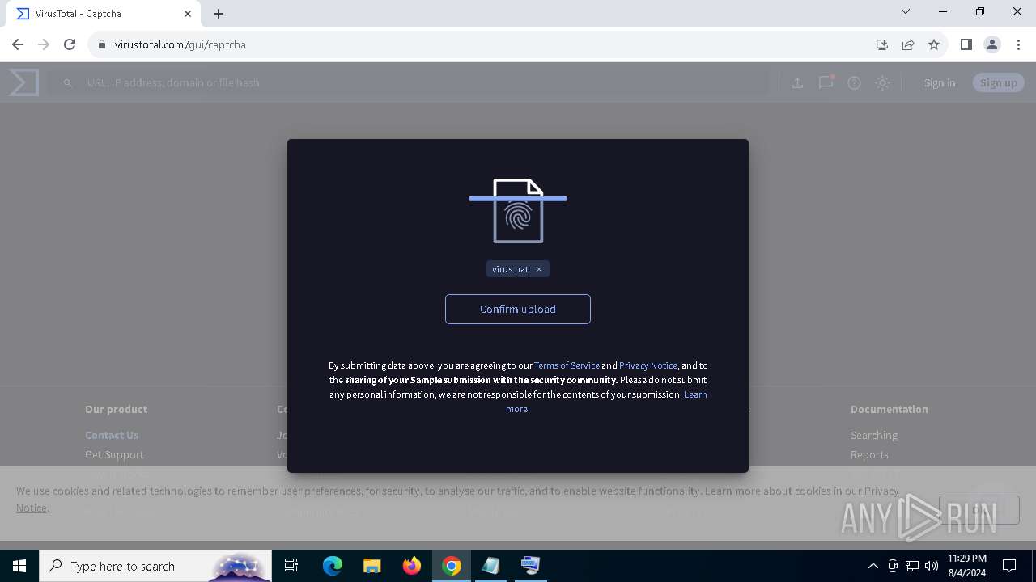Launch Firefox from taskbar

coord(412,566)
